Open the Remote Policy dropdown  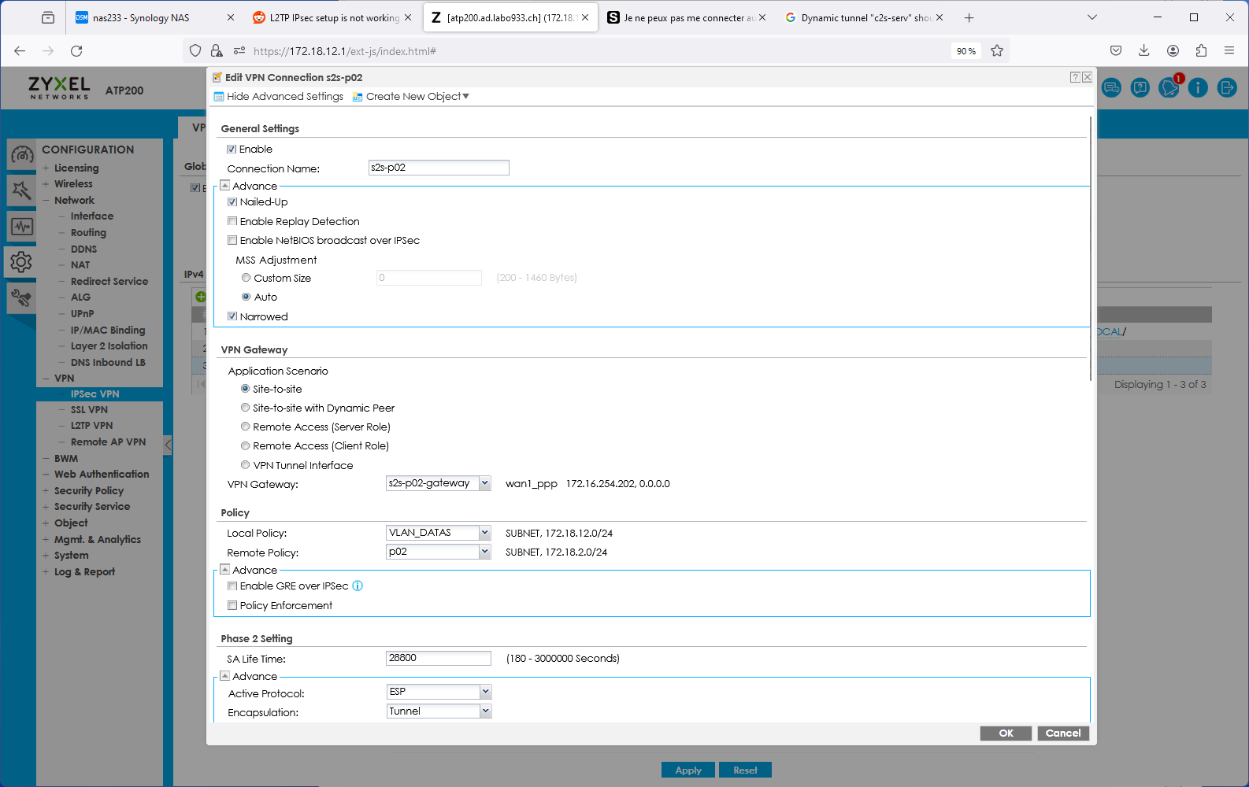point(484,552)
